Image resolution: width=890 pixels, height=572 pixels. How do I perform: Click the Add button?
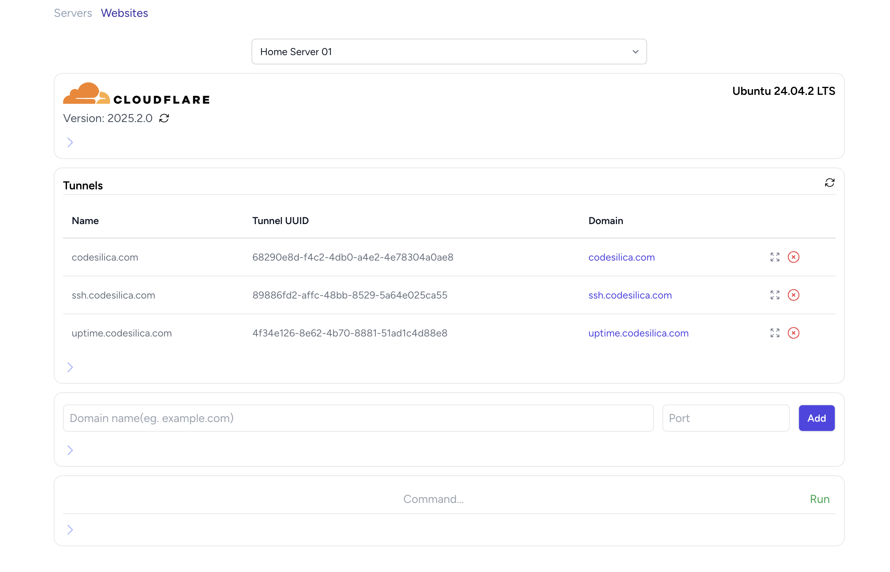816,418
